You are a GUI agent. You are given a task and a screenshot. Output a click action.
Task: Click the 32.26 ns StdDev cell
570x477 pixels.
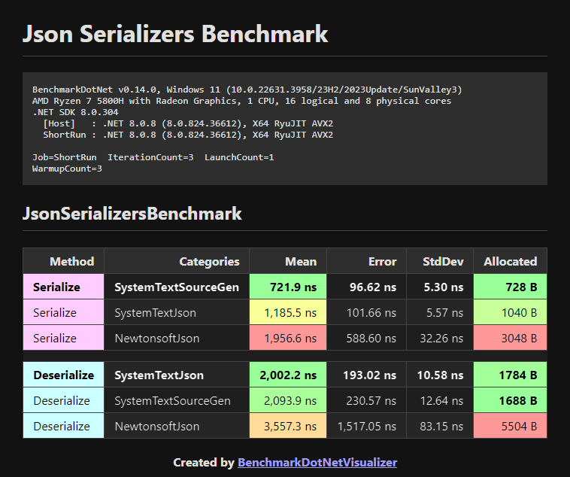440,338
